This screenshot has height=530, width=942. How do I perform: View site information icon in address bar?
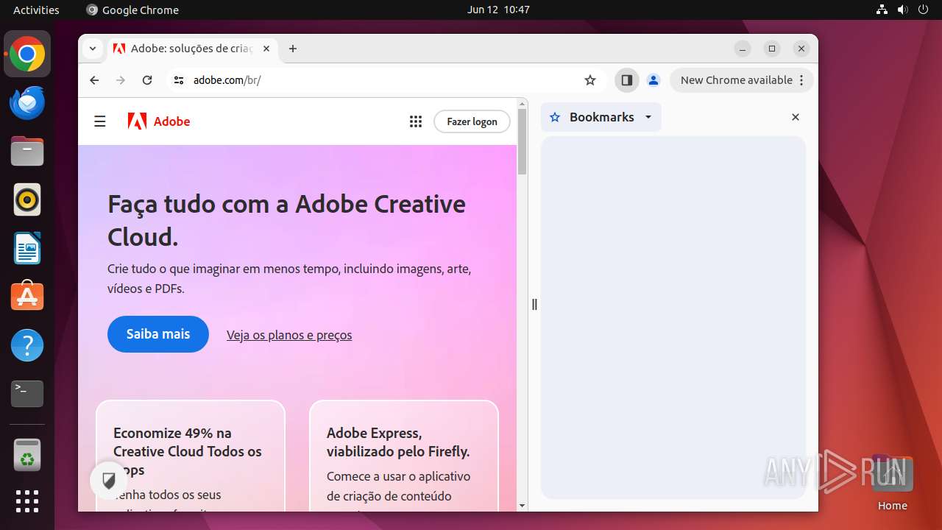(x=178, y=80)
